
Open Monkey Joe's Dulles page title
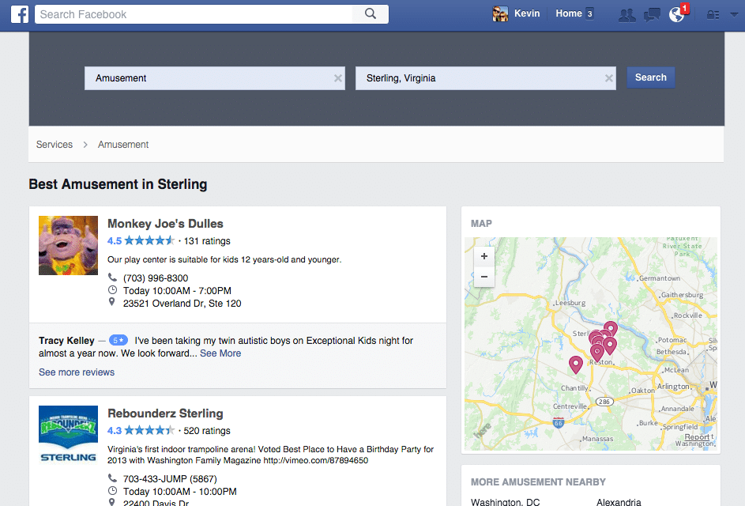click(165, 224)
